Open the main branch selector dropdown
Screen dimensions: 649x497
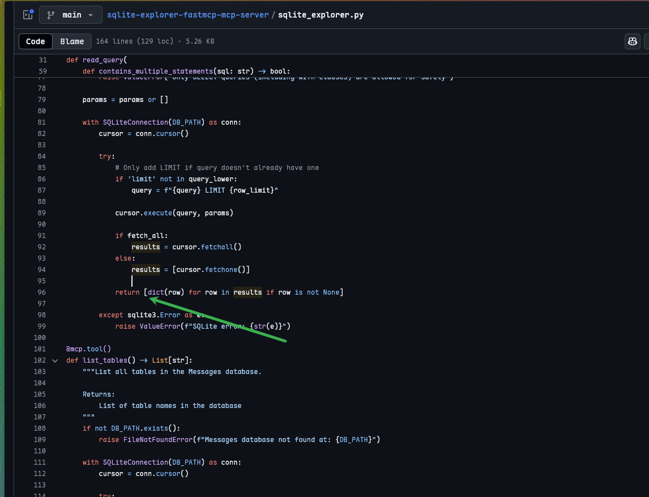click(71, 15)
